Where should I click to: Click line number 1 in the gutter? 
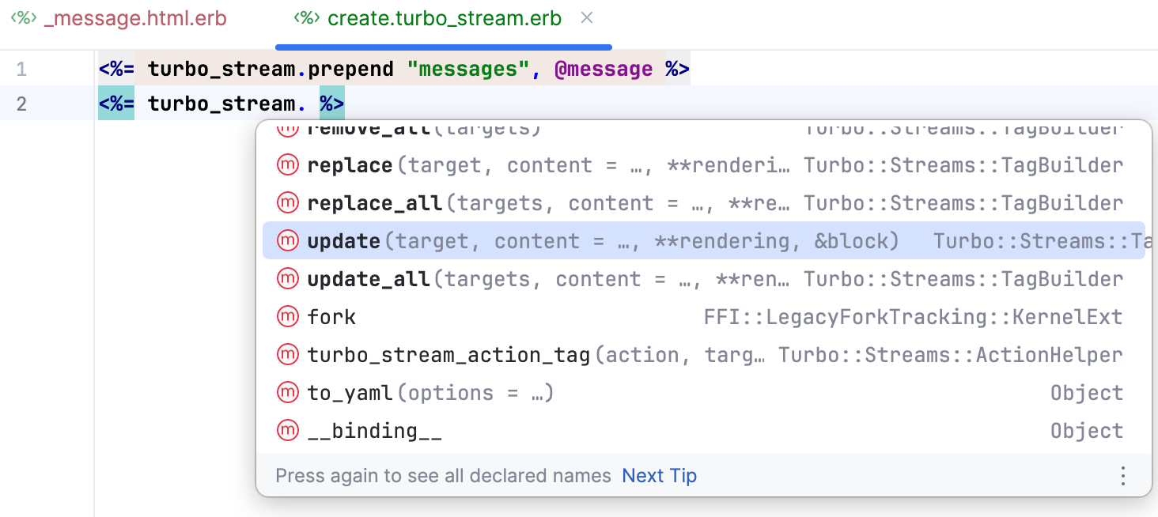point(21,69)
